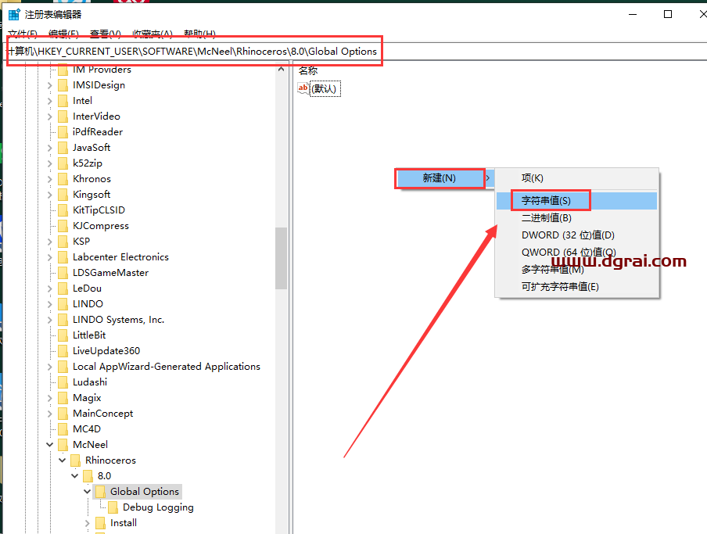
Task: Expand the Khronos tree node
Action: point(50,179)
